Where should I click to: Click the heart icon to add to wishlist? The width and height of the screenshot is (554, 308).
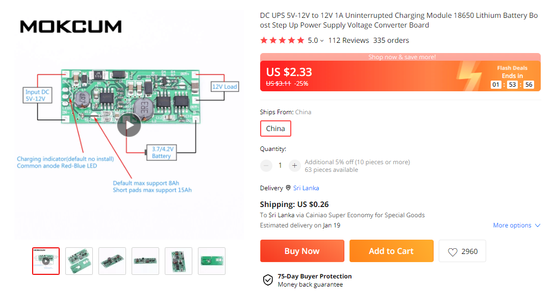(452, 251)
